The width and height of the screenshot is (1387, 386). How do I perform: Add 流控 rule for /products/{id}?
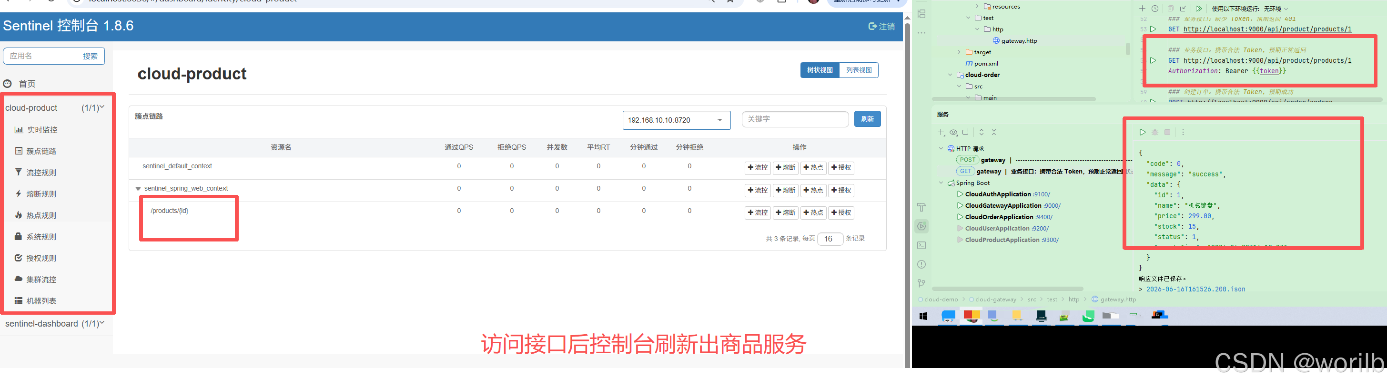pos(758,213)
